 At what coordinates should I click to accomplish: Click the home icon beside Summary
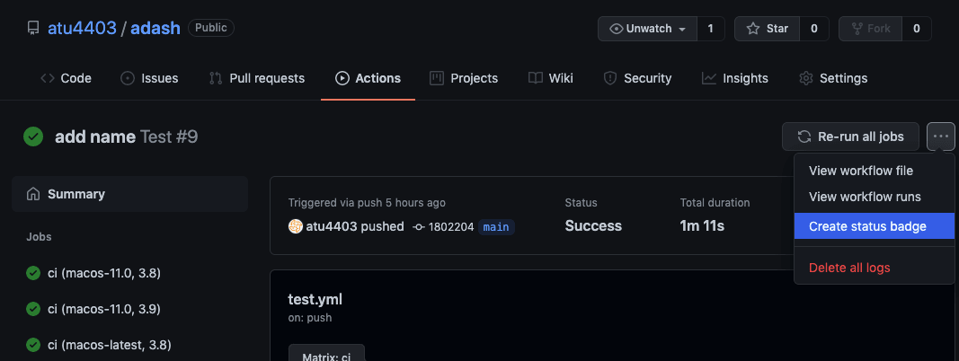(33, 194)
